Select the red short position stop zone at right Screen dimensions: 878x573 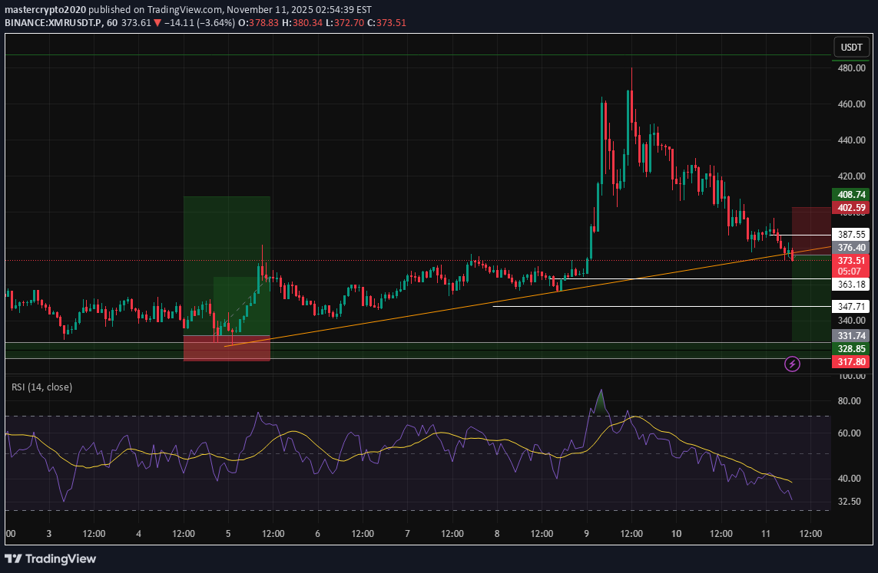click(x=810, y=230)
